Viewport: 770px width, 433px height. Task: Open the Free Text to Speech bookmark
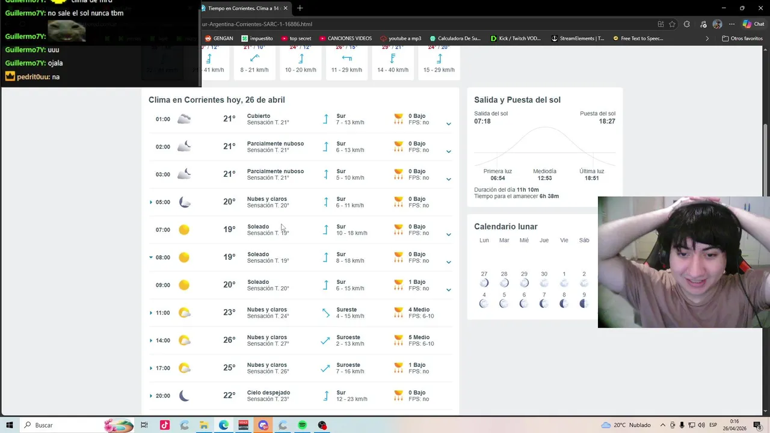(x=638, y=38)
